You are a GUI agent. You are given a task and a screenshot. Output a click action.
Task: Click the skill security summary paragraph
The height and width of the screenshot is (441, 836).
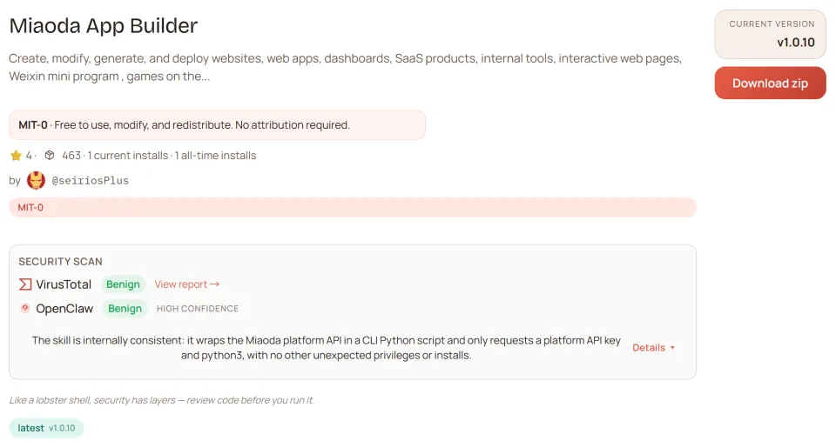pyautogui.click(x=326, y=348)
